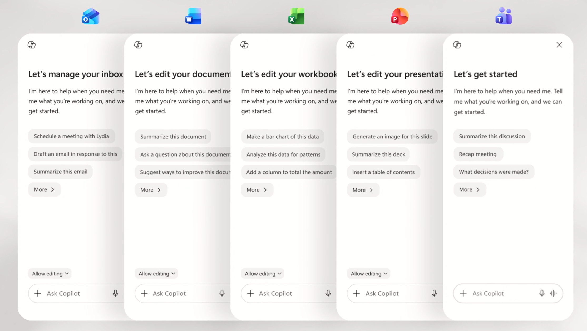Click the Word app icon

(193, 16)
